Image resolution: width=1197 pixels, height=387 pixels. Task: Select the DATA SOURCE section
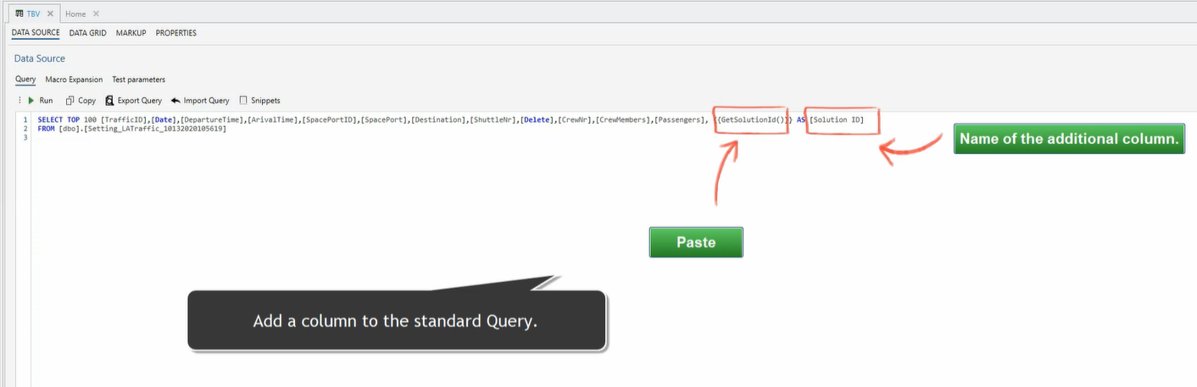click(x=36, y=33)
